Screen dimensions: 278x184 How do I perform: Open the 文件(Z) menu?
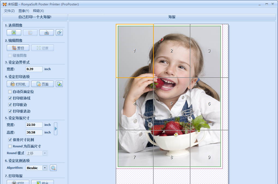pos(9,11)
